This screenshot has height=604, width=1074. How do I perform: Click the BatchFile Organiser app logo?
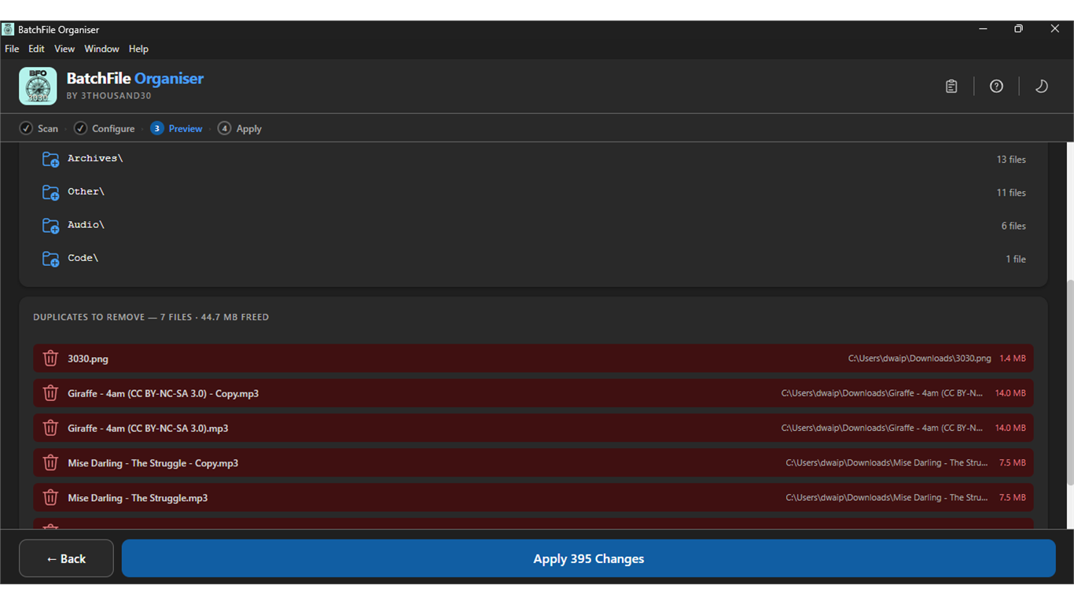click(38, 86)
